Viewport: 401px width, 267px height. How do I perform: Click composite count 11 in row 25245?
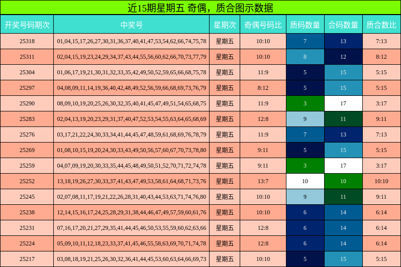343,197
